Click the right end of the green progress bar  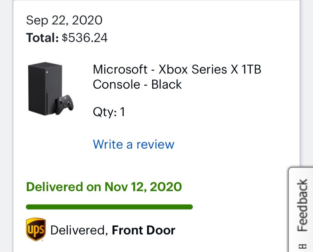(191, 207)
